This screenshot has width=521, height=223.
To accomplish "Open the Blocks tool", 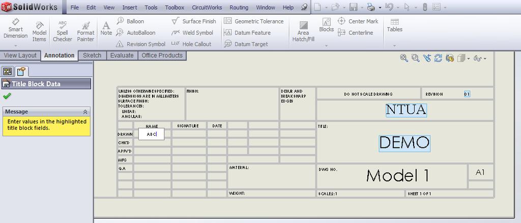I will point(326,25).
